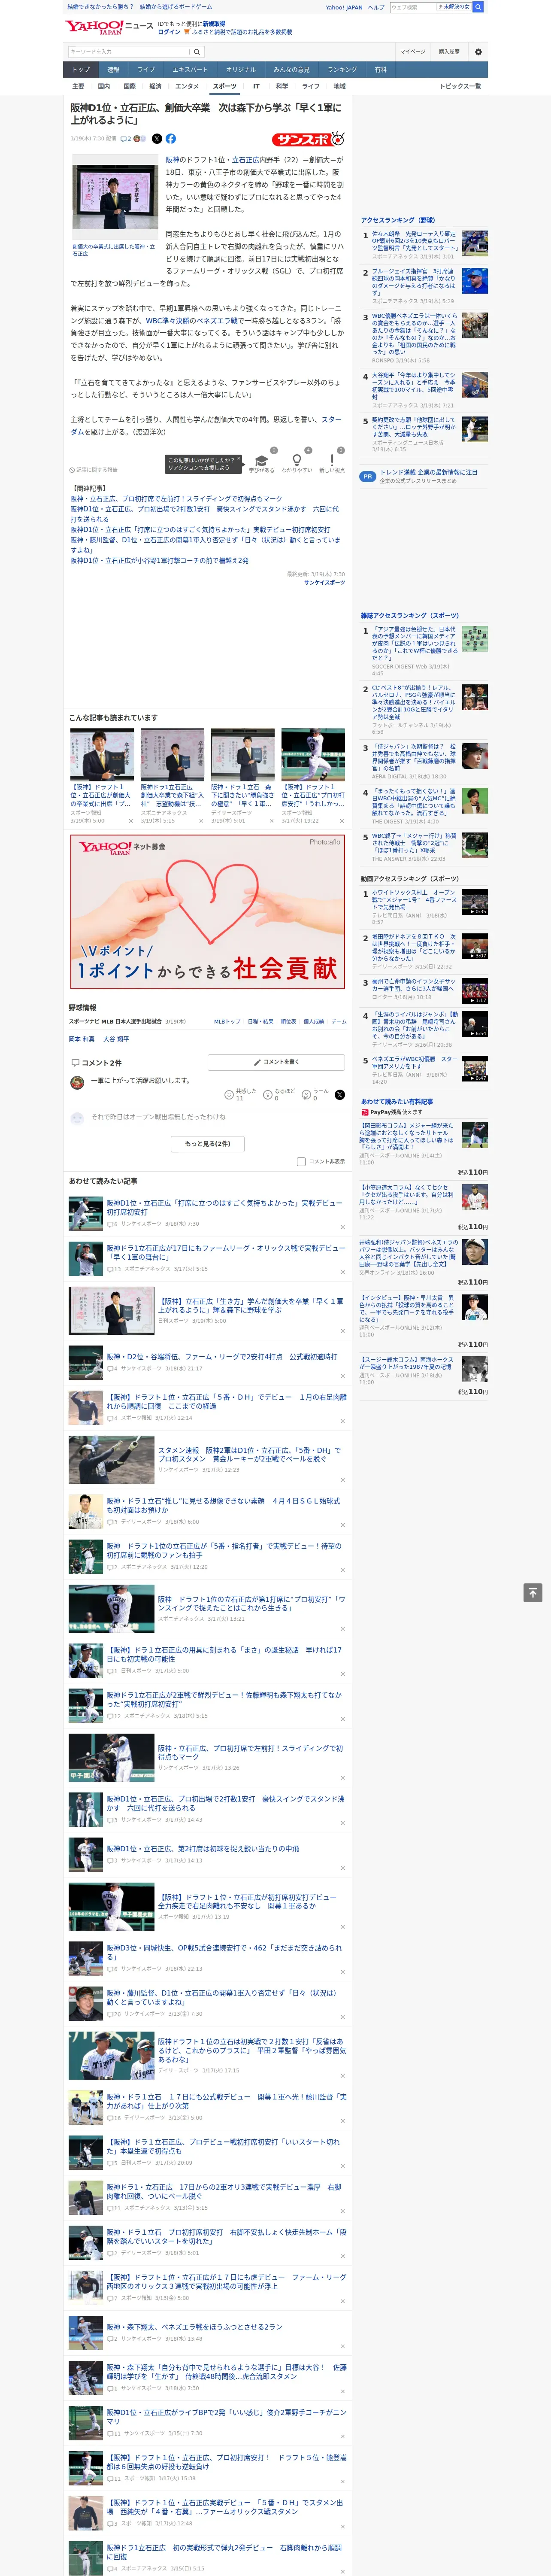Image resolution: width=551 pixels, height=2576 pixels.
Task: Click トピックス一覧 link
Action: pyautogui.click(x=460, y=86)
